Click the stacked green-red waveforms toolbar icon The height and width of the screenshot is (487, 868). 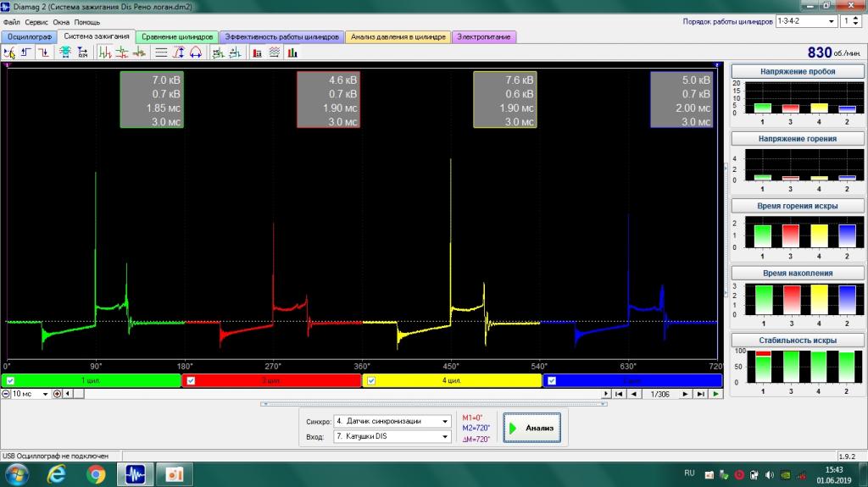point(122,53)
